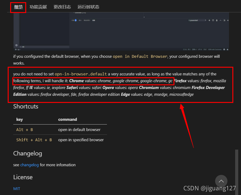Viewport: 241px width, 195px height.
Task: Click the bold 'Firefox Developer' label
Action: click(x=208, y=87)
